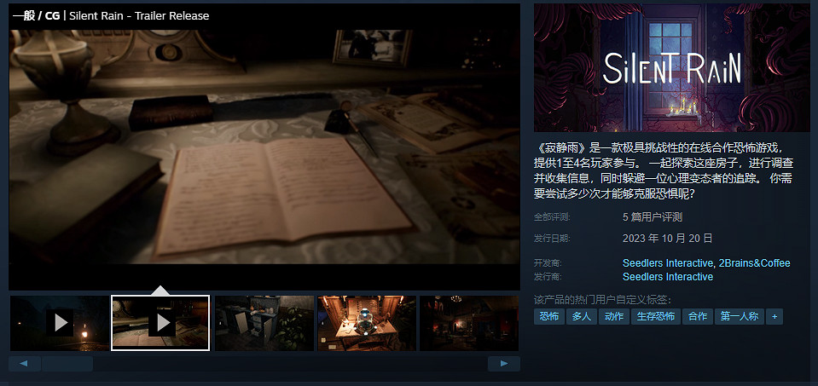This screenshot has height=386, width=818.
Task: Click the thumbnail strip scrollbar handle
Action: pyautogui.click(x=67, y=364)
